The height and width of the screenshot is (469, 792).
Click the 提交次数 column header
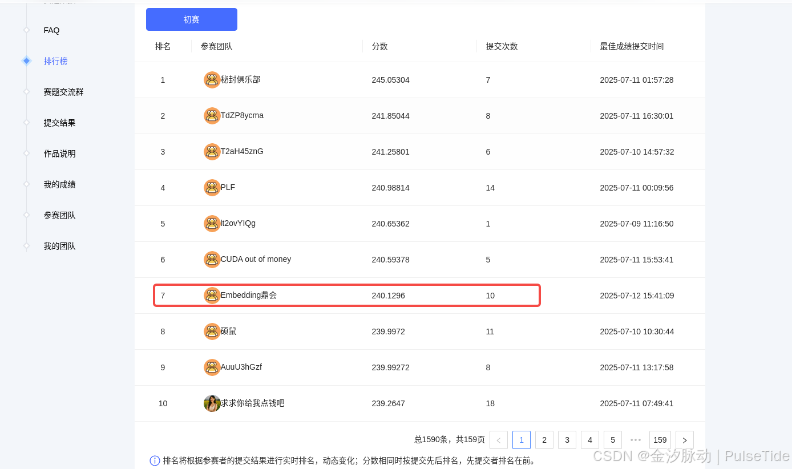point(502,46)
